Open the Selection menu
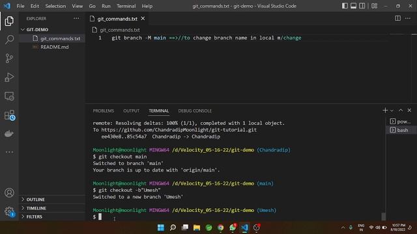The image size is (417, 234). [55, 6]
